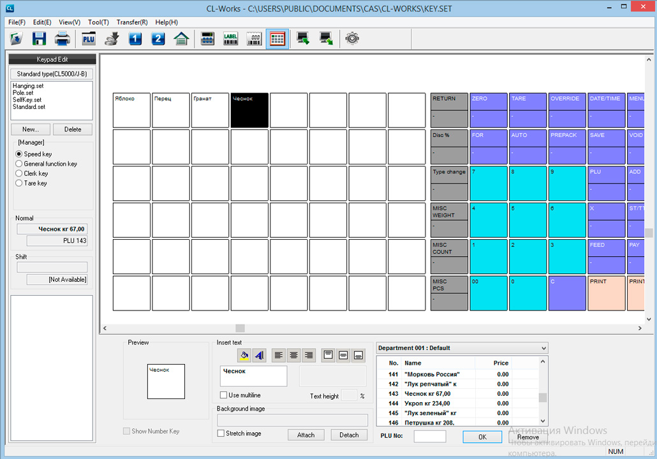Click the LABEL barcode toolbar icon
This screenshot has width=657, height=459.
(x=230, y=39)
